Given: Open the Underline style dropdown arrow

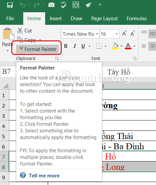Looking at the screenshot, I should [90, 46].
